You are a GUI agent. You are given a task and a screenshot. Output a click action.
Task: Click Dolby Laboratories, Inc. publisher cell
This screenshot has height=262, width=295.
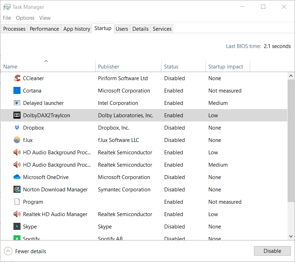[x=126, y=115]
